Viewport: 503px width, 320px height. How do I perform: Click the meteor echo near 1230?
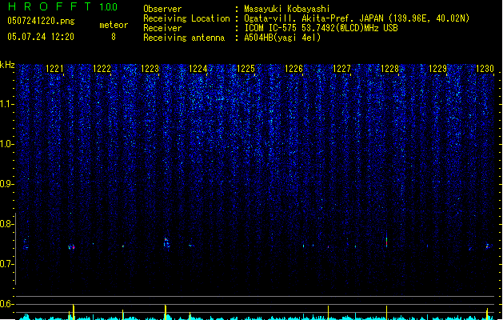click(x=488, y=246)
